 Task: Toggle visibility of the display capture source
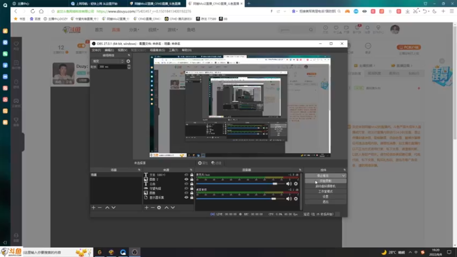click(186, 197)
